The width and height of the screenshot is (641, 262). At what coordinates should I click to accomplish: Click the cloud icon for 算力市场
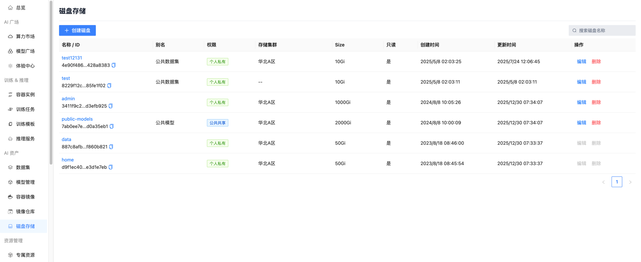pyautogui.click(x=10, y=36)
